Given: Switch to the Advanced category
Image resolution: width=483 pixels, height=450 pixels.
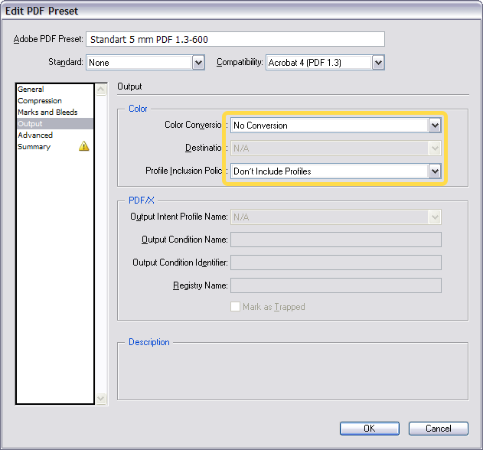Looking at the screenshot, I should [55, 135].
